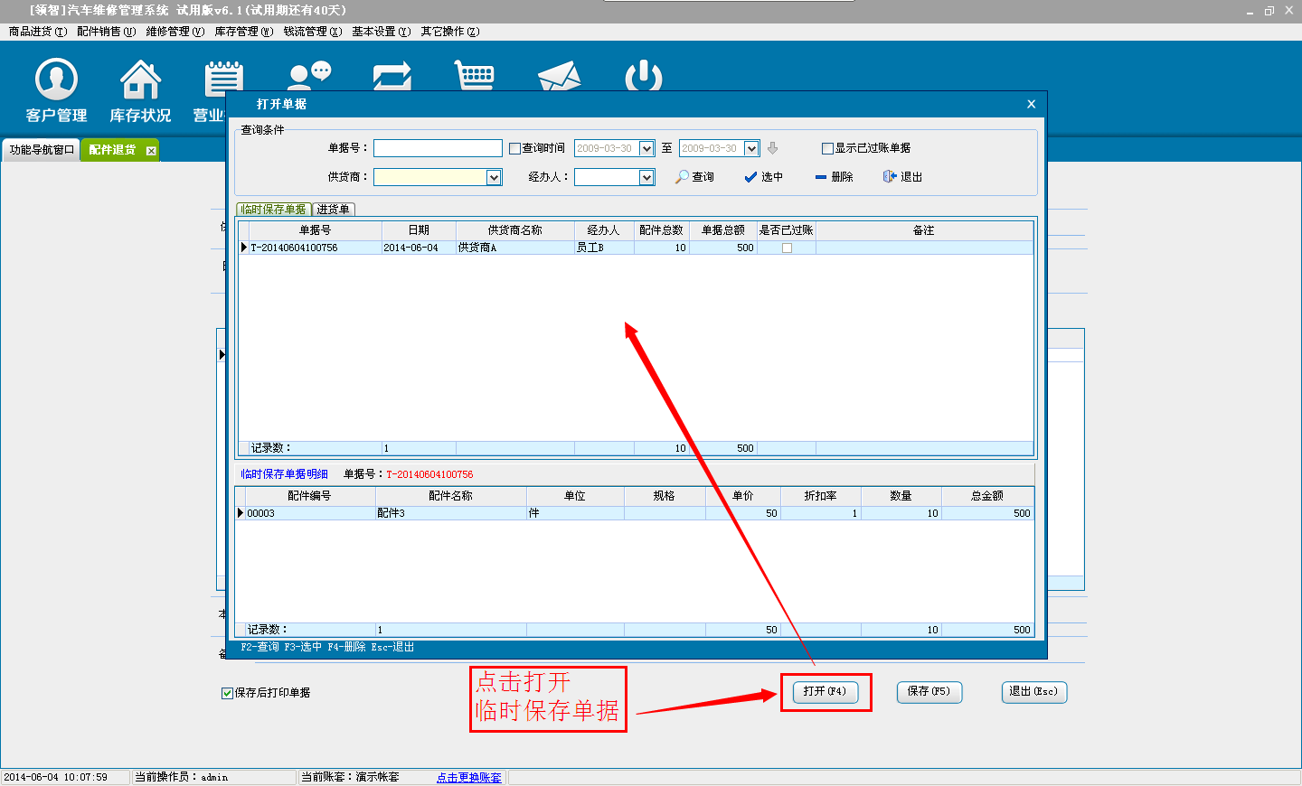This screenshot has height=786, width=1302.
Task: Expand the 供货商 dropdown list
Action: tap(494, 178)
